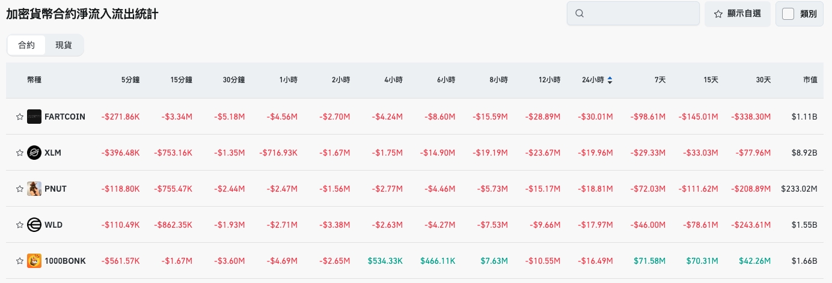Click into the search input field
Screen dimensions: 832x283
click(x=640, y=13)
